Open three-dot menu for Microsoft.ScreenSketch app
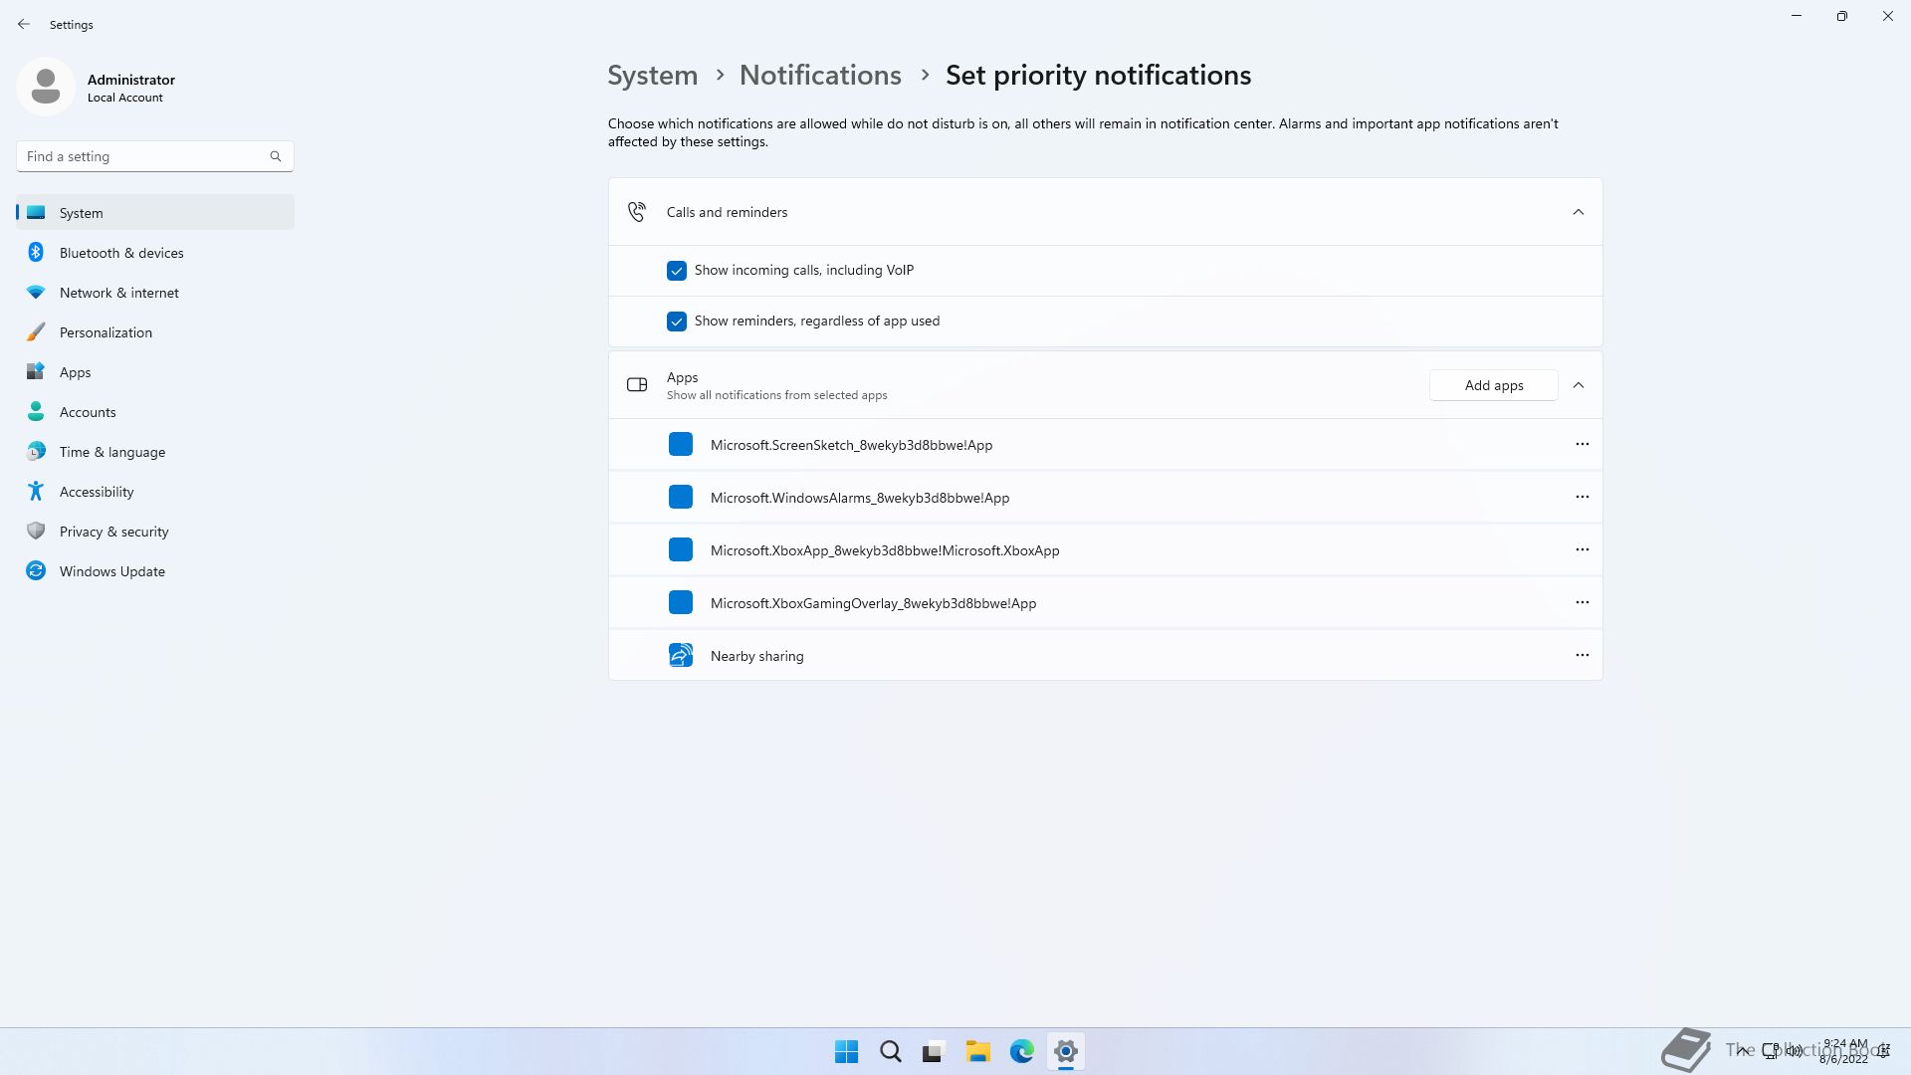 [x=1582, y=444]
